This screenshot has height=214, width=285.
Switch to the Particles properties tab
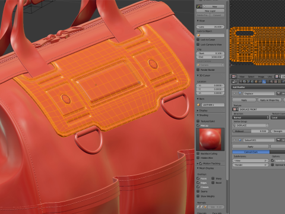point(280,81)
